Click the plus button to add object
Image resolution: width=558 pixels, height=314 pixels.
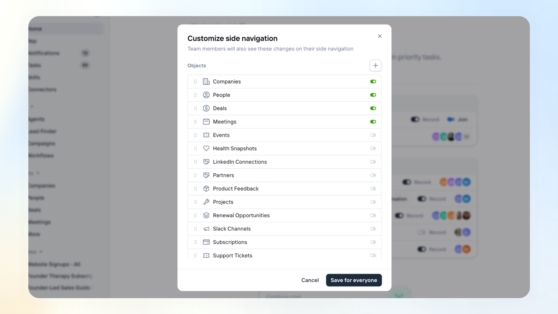(x=376, y=66)
